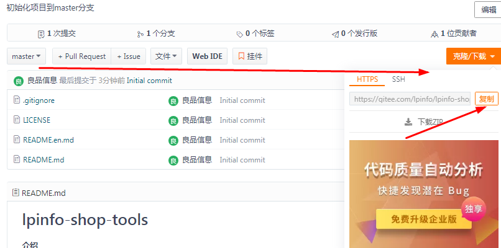Viewport: 501px width, 248px height.
Task: Click the README.md preview header icon
Action: (x=16, y=193)
